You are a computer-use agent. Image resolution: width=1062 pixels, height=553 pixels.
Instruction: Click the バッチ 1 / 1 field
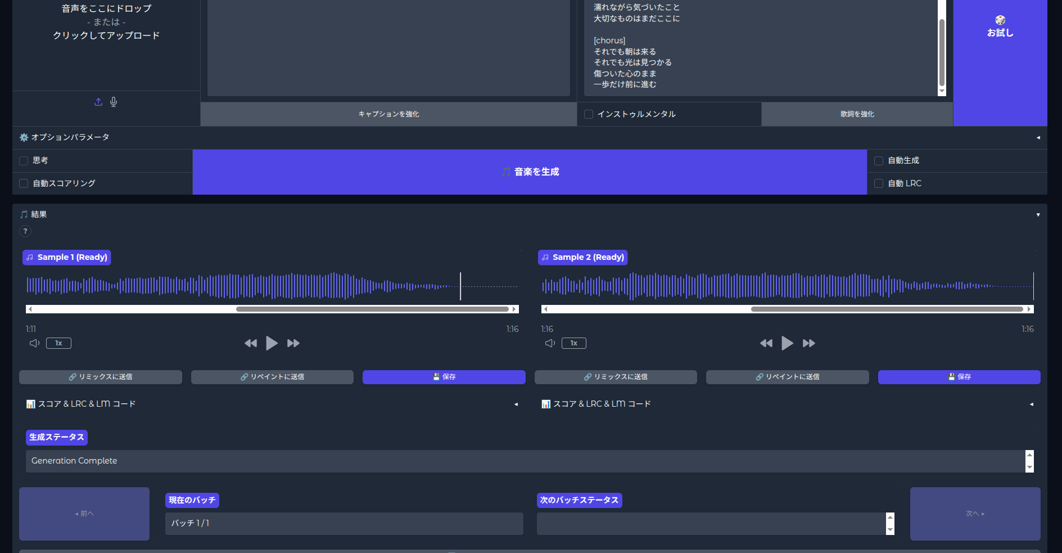[x=344, y=524]
